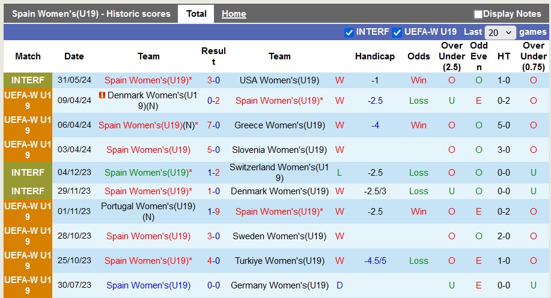Click the HT score 2-0
The width and height of the screenshot is (551, 298).
point(504,236)
